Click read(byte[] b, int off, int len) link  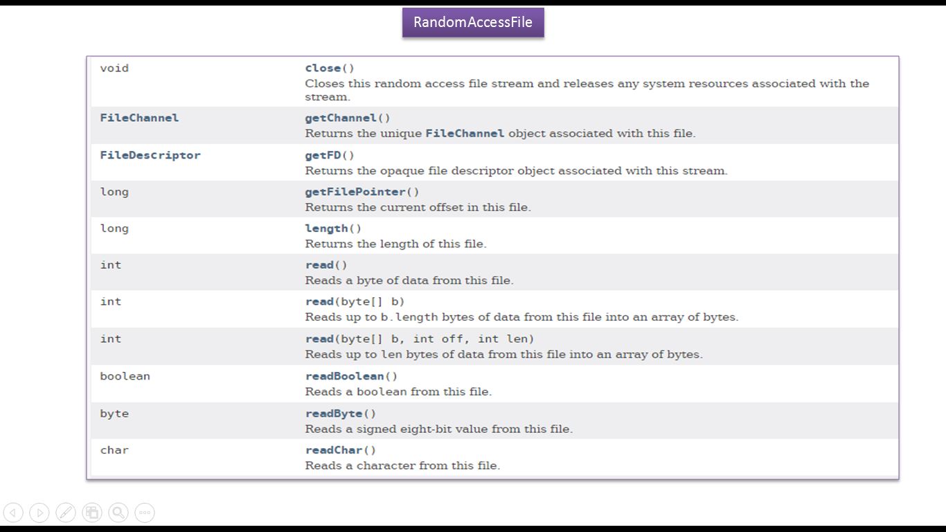[319, 339]
